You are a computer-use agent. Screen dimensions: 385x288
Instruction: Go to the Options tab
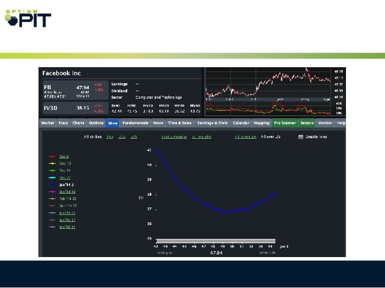(x=96, y=123)
